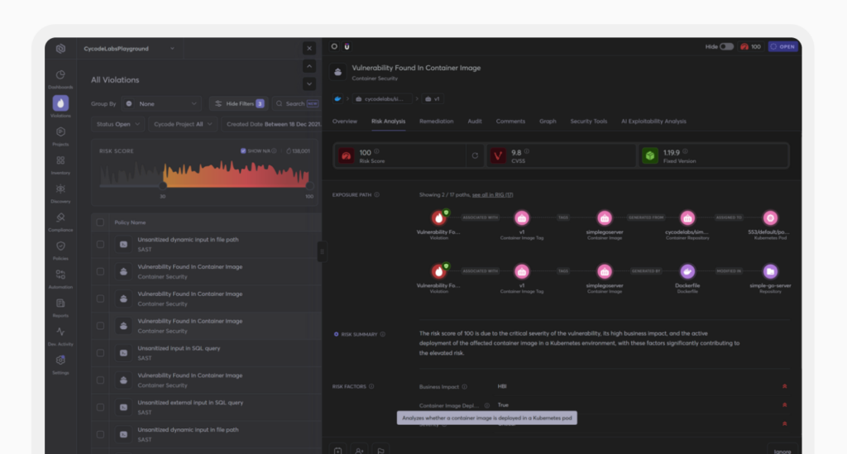The width and height of the screenshot is (847, 454).
Task: Open the CycodeLabsPlayground workspace dropdown
Action: pyautogui.click(x=128, y=49)
